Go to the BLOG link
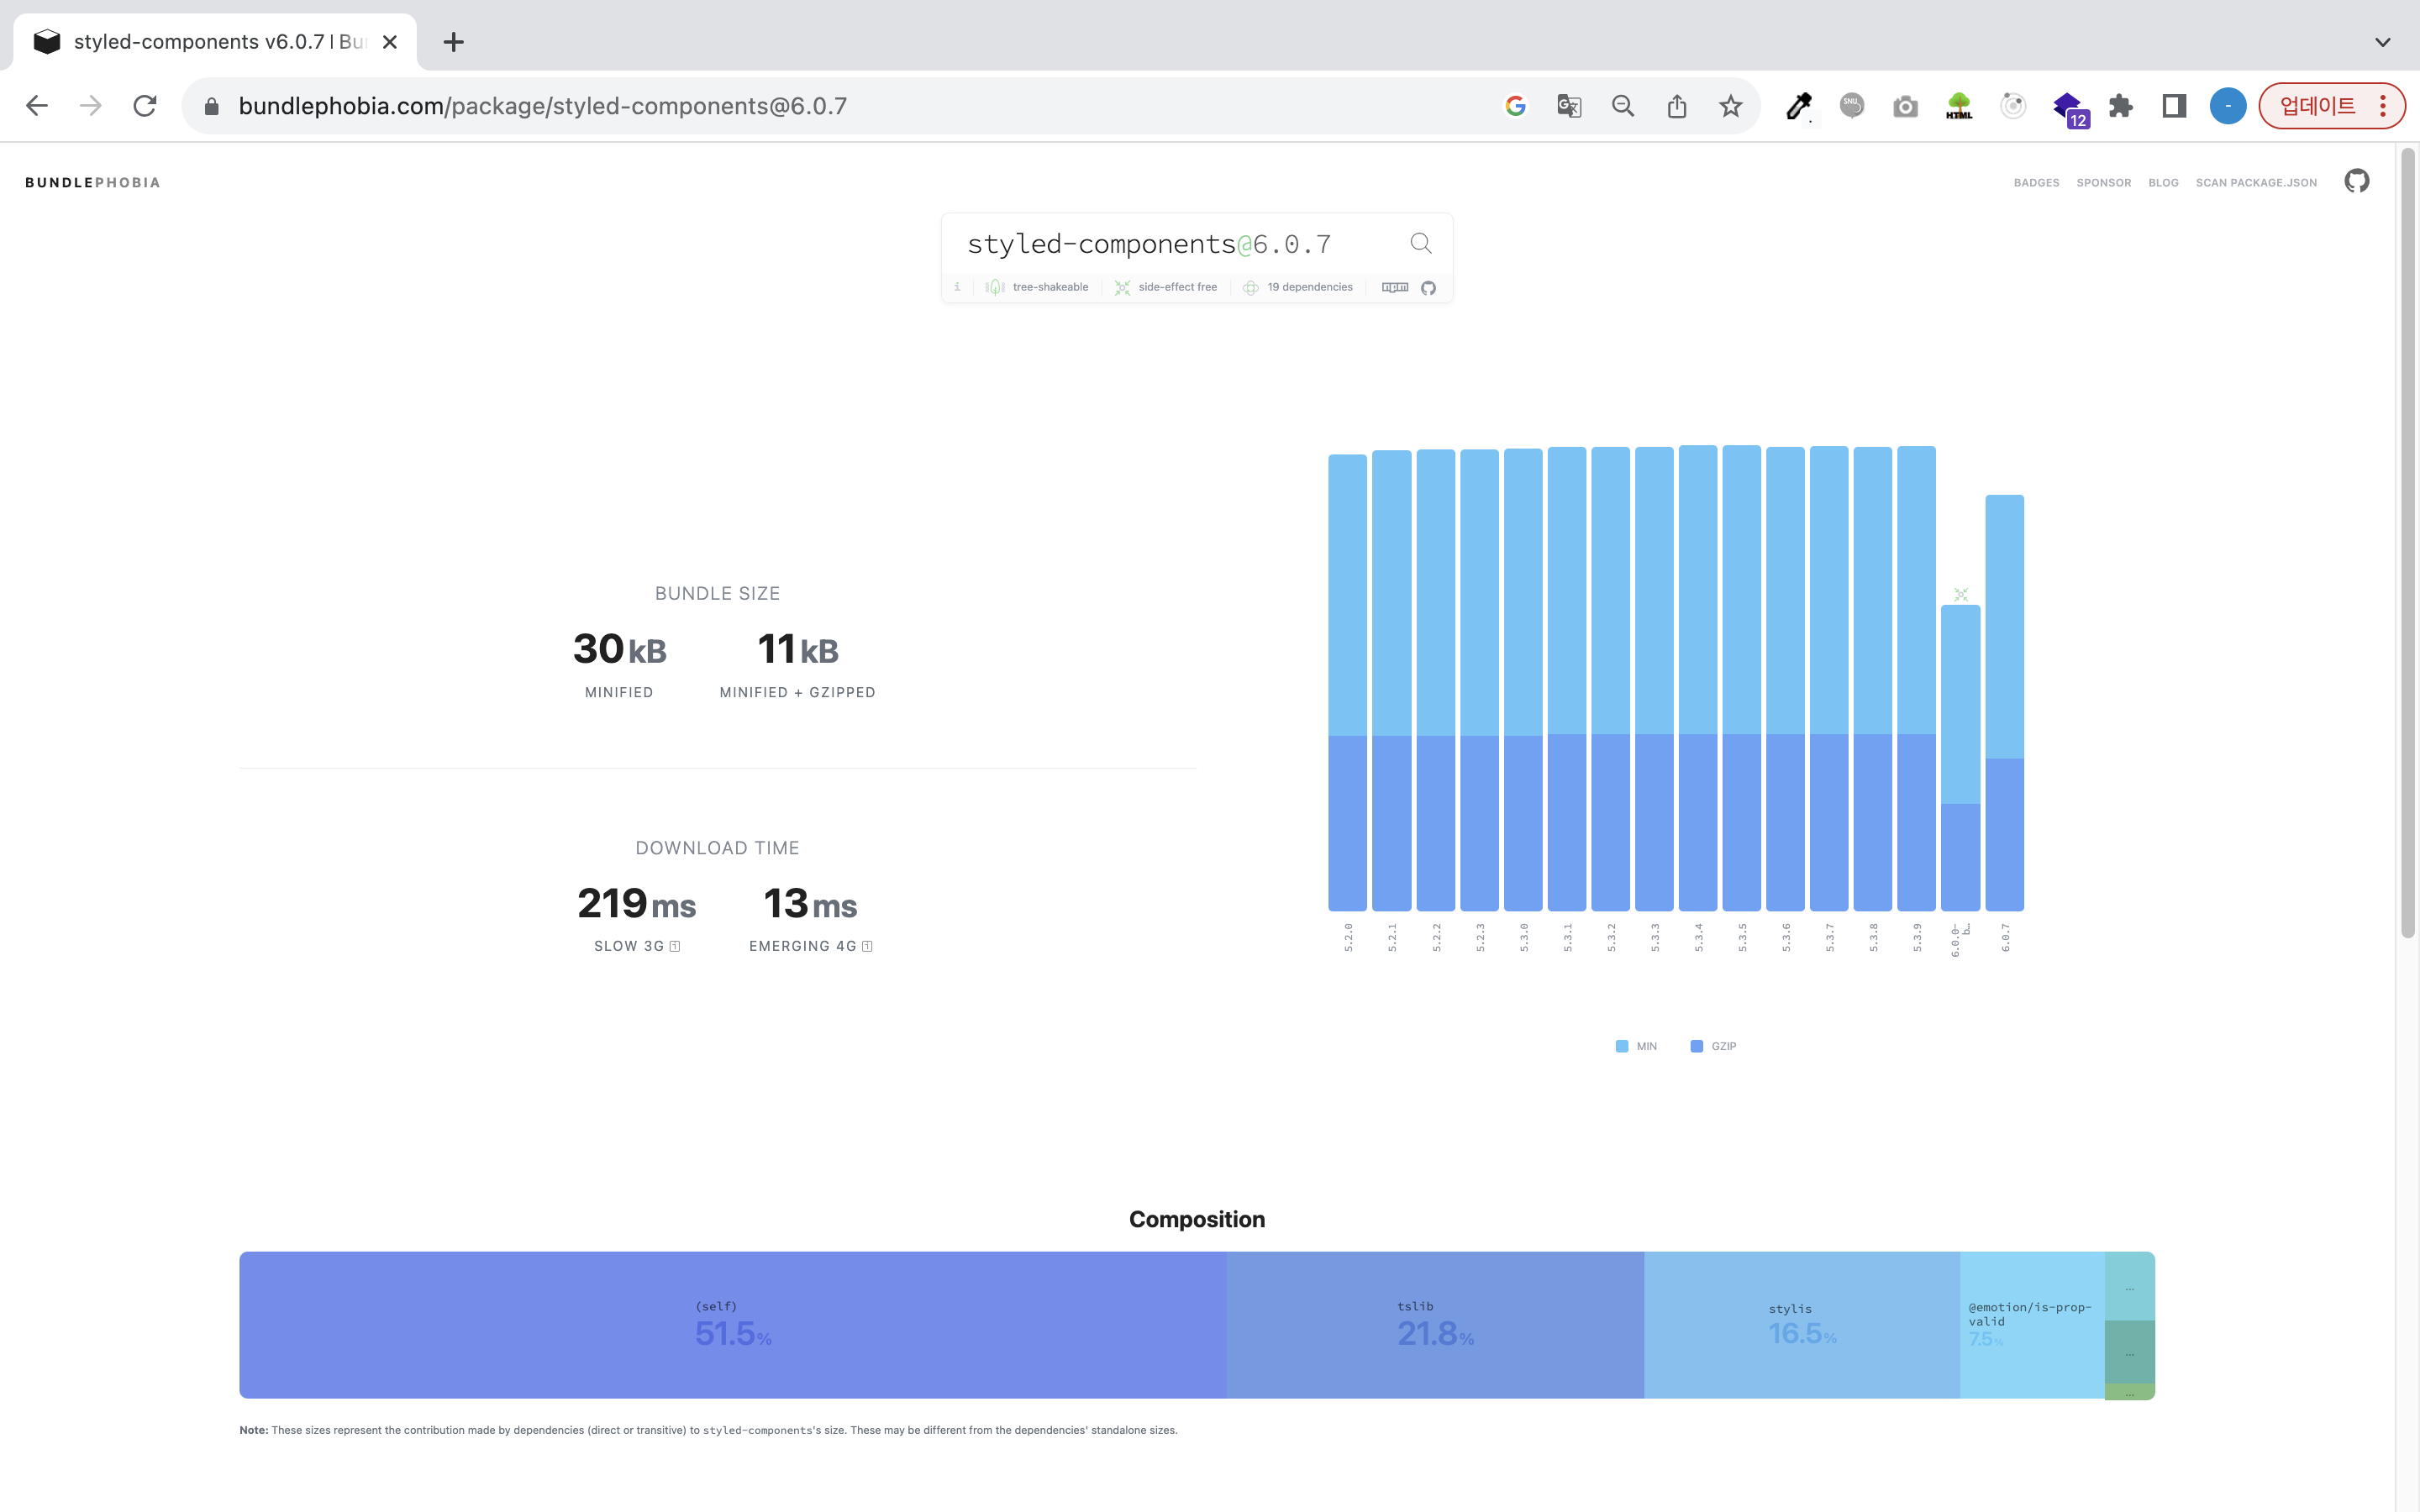Screen dimensions: 2420x1512 pos(2162,183)
